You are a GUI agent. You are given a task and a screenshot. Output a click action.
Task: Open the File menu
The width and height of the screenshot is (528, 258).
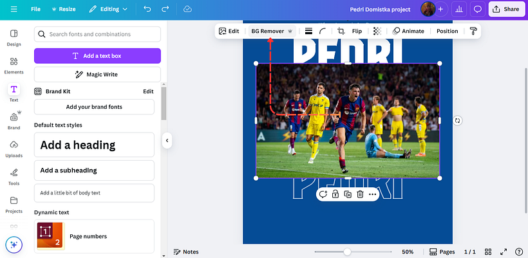35,9
